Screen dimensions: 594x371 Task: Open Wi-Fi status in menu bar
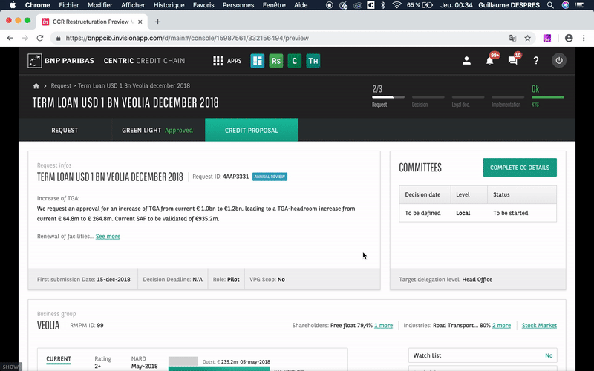(396, 5)
